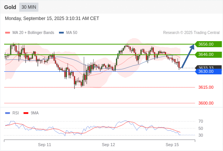Click the black current price tag 3633.33
Viewport: 223px width, 151px height.
[208, 67]
